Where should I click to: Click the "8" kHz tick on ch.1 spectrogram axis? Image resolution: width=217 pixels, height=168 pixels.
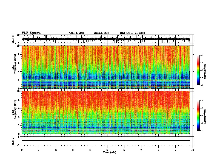tap(19, 54)
